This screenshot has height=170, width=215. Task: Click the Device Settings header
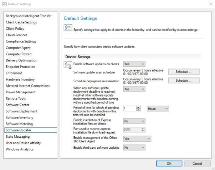click(x=78, y=57)
